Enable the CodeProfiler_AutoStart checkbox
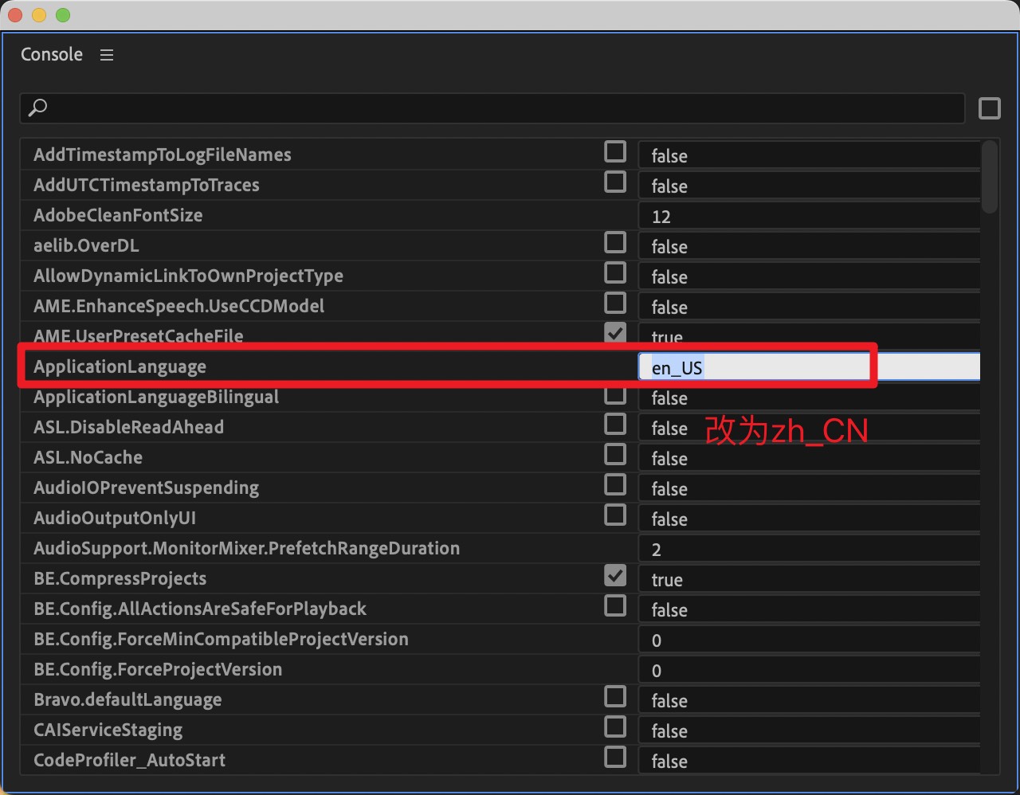Image resolution: width=1020 pixels, height=795 pixels. pos(615,757)
